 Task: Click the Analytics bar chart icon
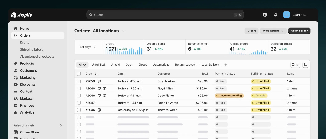(16, 112)
